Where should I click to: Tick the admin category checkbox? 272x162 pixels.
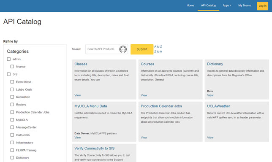(9, 59)
